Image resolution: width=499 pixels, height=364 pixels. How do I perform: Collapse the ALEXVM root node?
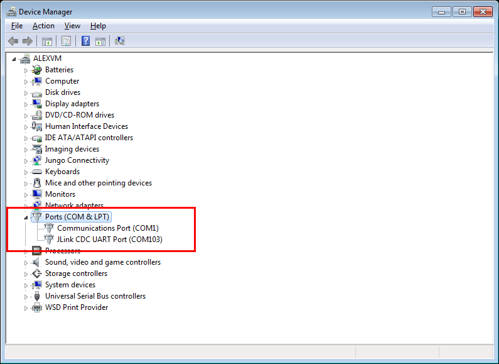[x=14, y=58]
